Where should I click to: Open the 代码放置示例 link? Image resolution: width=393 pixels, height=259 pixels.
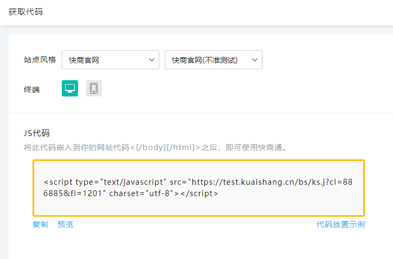coord(340,224)
